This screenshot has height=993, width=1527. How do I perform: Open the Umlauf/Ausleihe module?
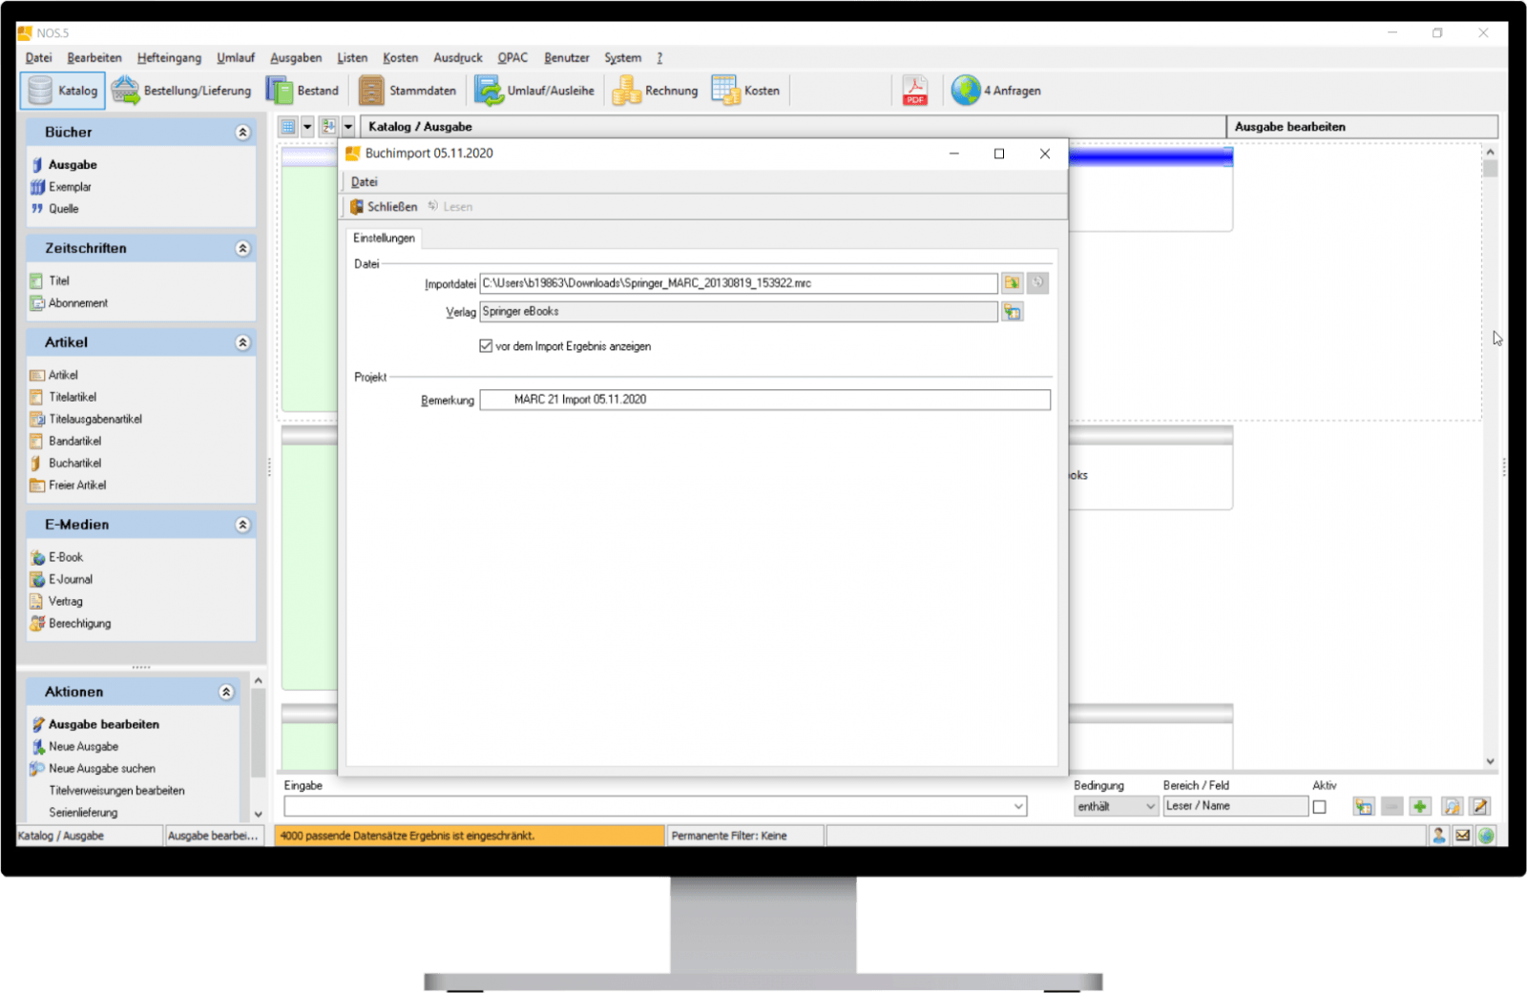(534, 91)
